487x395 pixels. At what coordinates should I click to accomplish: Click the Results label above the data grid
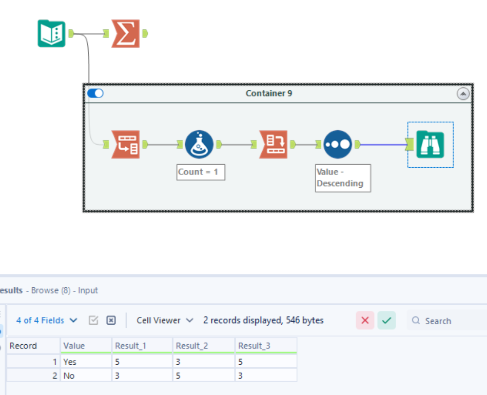(x=10, y=290)
